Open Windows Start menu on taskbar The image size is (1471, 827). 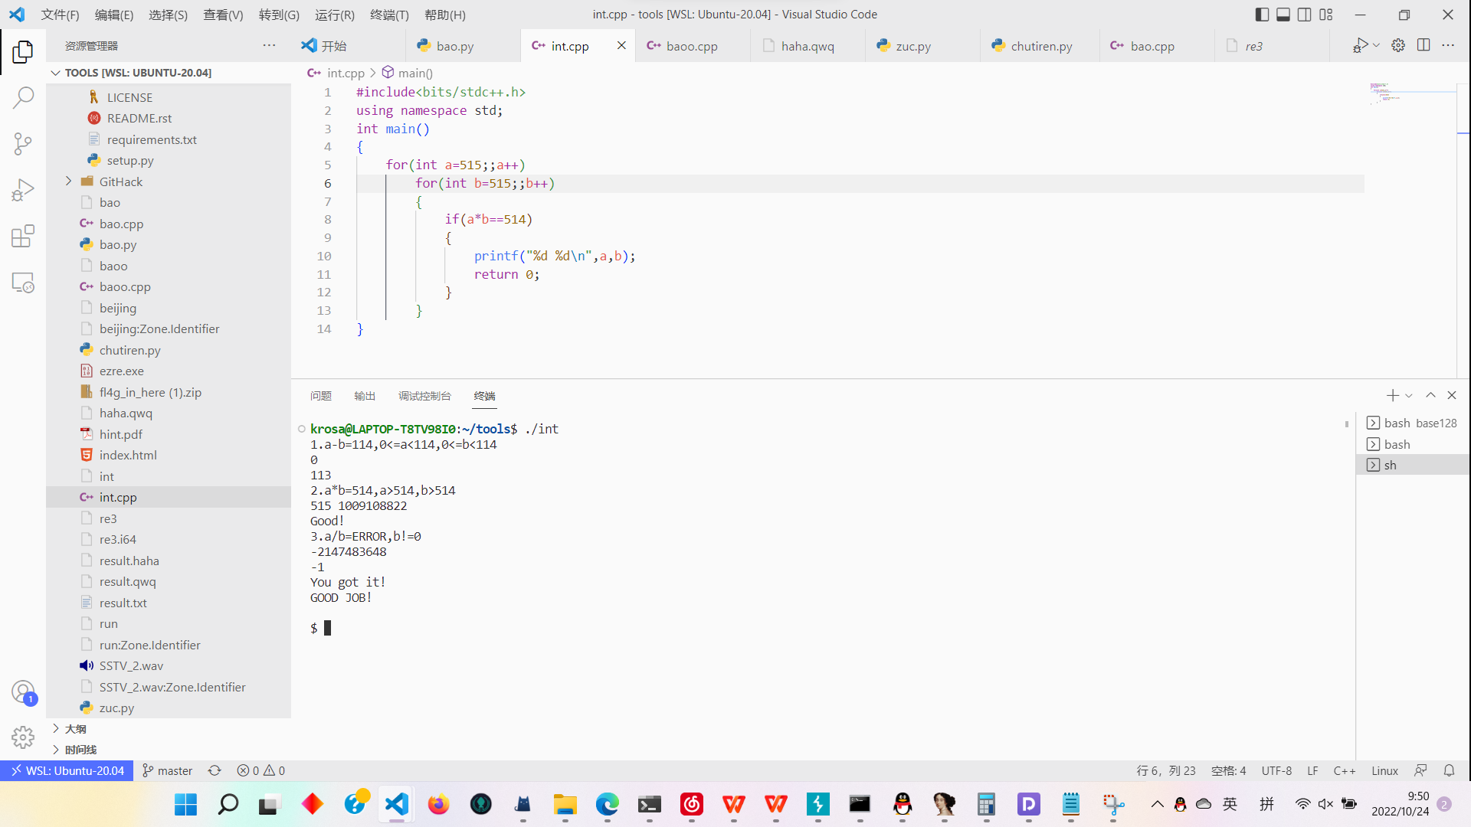[x=185, y=804]
